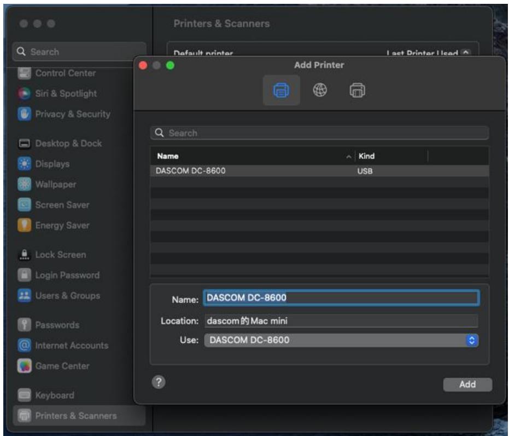
Task: Select Printers & Scanners icon in sidebar
Action: (24, 416)
